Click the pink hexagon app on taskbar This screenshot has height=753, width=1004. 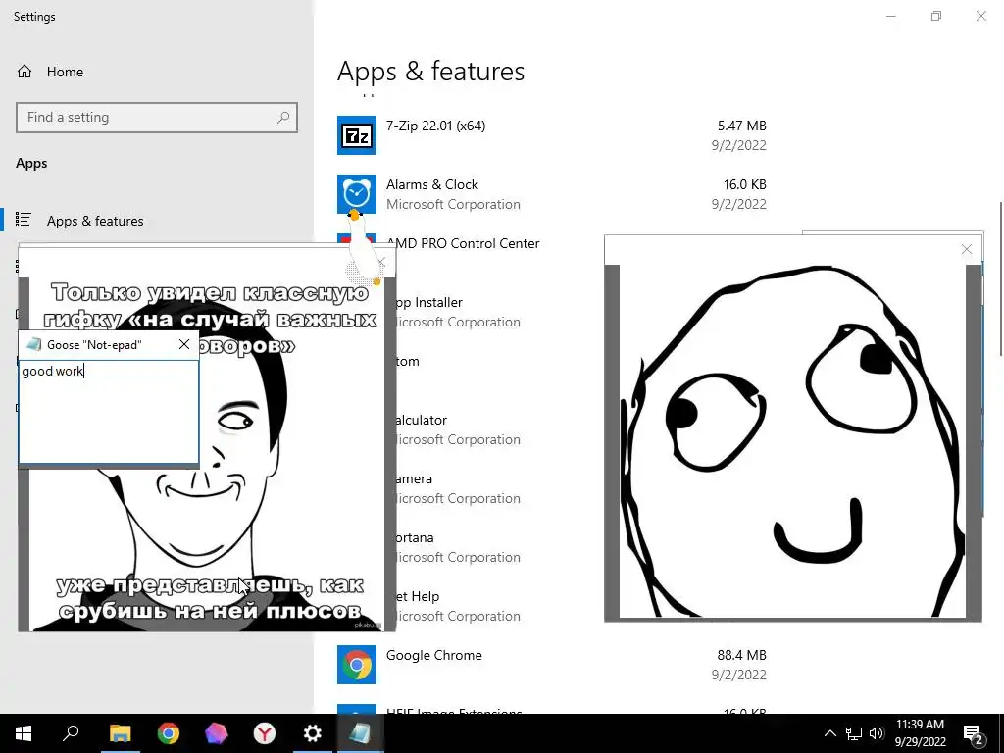[216, 733]
